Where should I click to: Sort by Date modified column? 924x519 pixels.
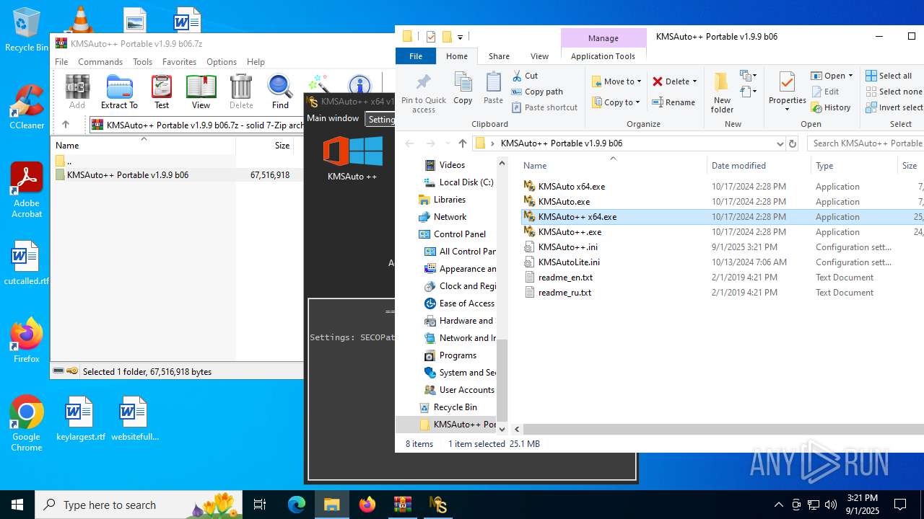(738, 166)
